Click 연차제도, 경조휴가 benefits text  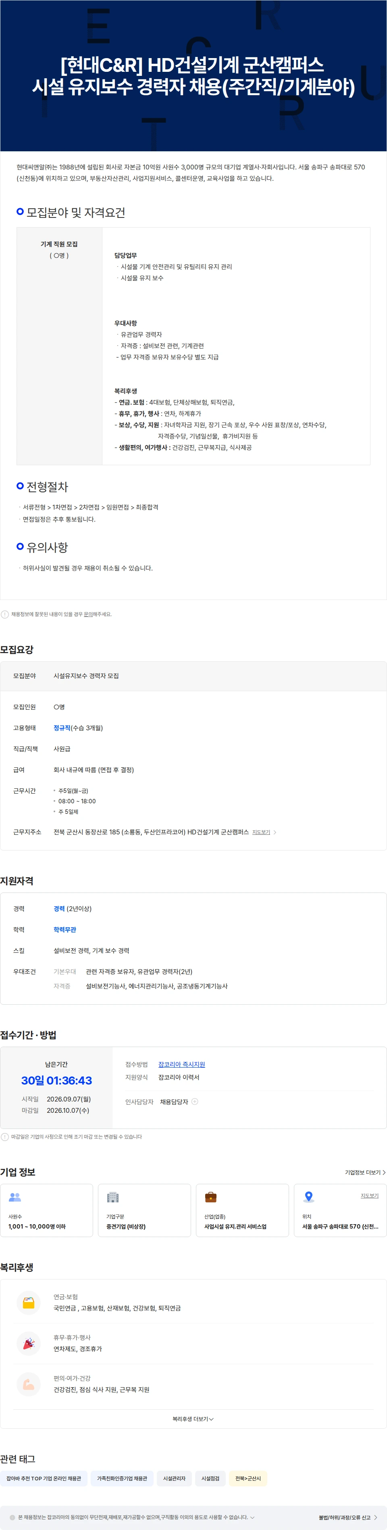[x=78, y=1349]
